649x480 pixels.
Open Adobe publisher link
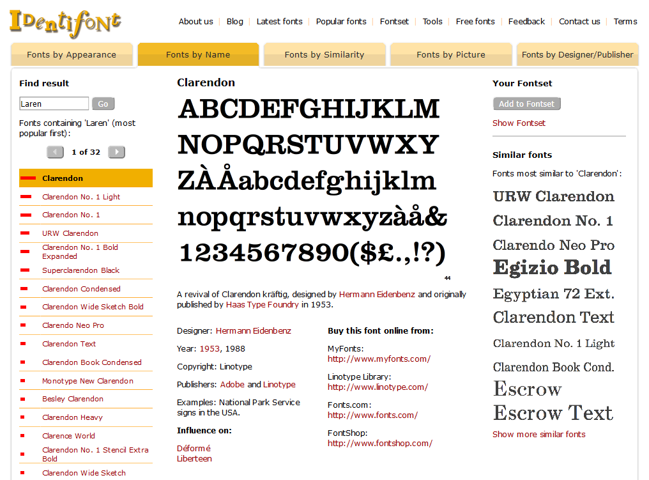pos(233,384)
